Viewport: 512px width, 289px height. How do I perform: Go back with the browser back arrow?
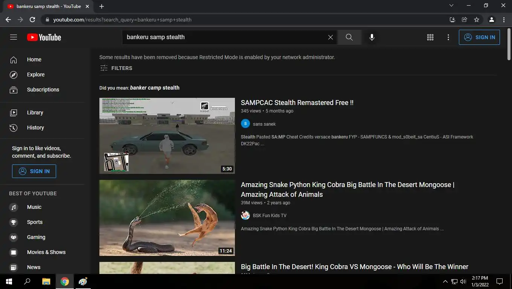click(x=8, y=20)
